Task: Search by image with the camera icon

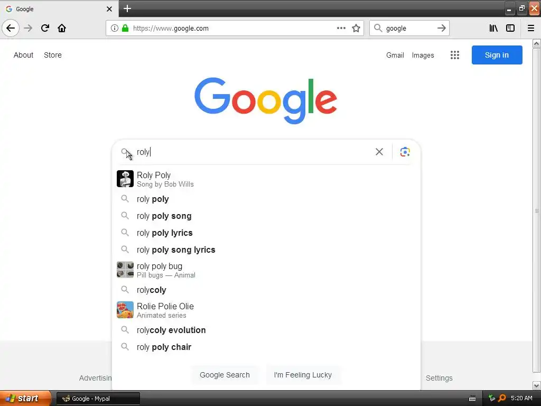Action: [x=405, y=152]
